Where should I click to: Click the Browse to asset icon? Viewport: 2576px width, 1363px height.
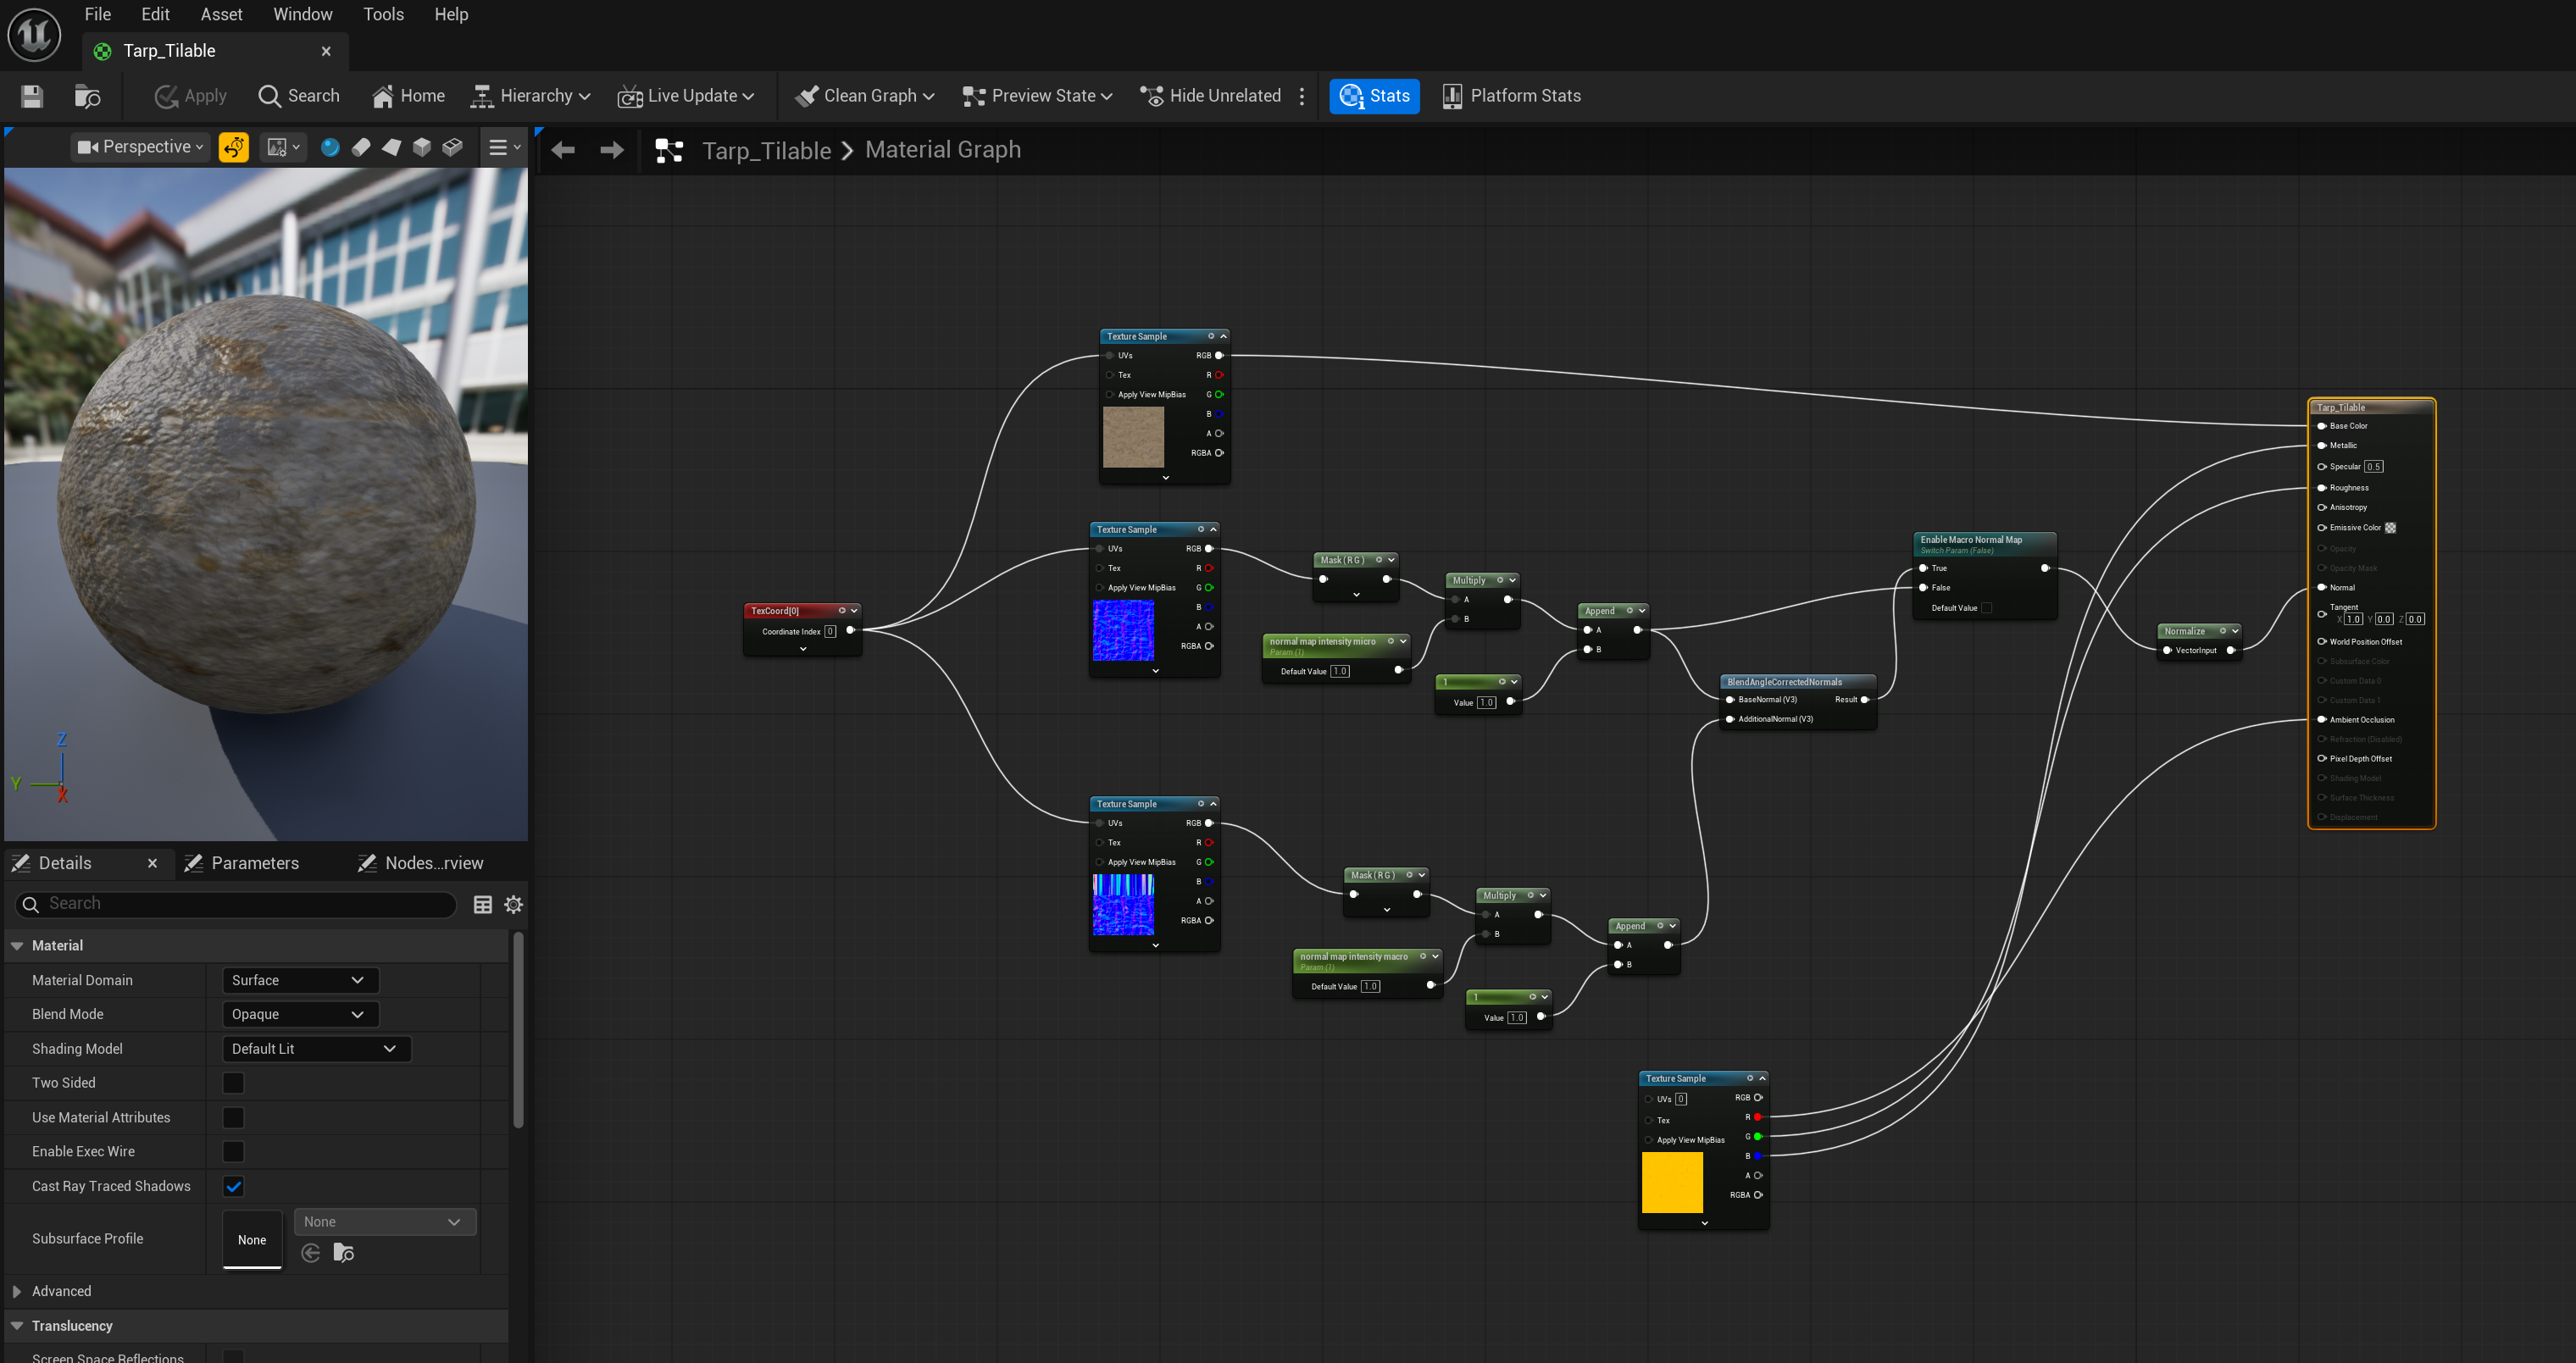88,96
